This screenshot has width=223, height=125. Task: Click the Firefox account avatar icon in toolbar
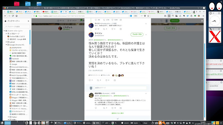tap(199, 16)
